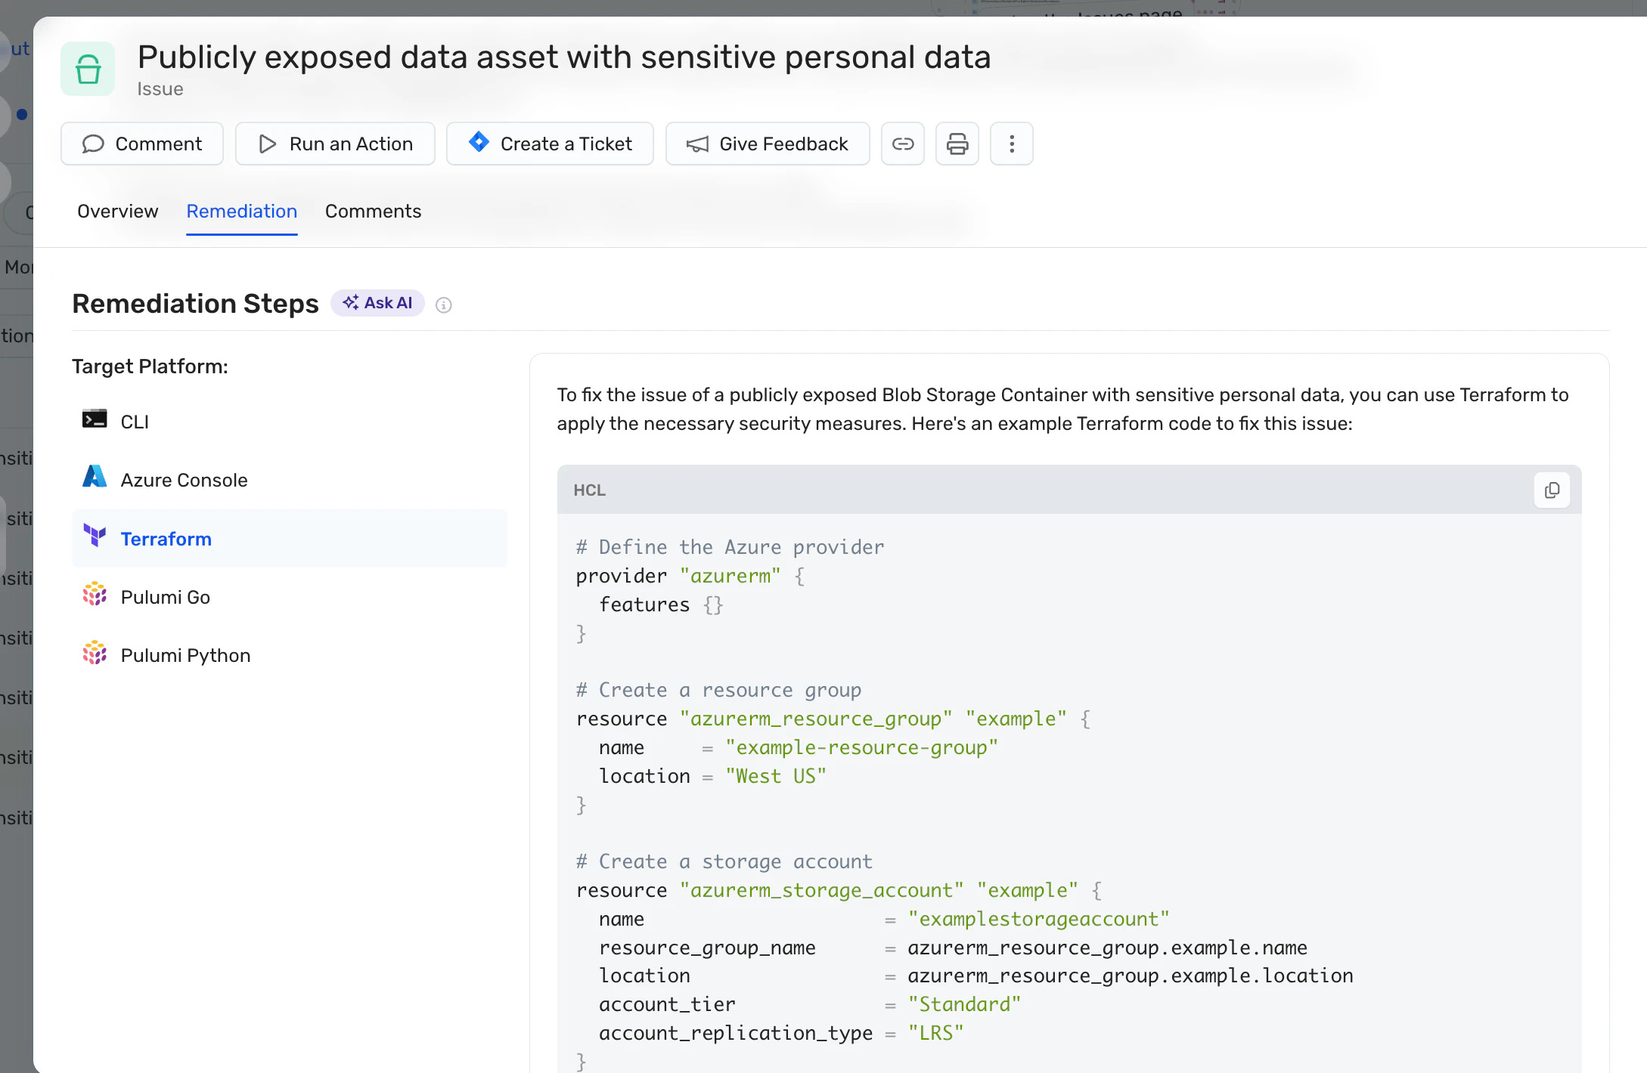Click the "Standard" account_tier value

(964, 1004)
